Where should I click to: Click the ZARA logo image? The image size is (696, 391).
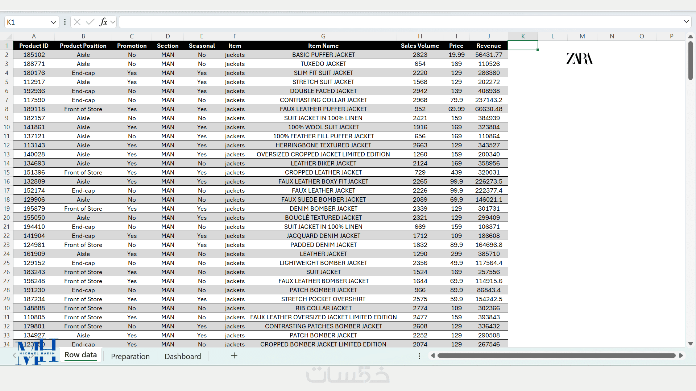pos(579,59)
